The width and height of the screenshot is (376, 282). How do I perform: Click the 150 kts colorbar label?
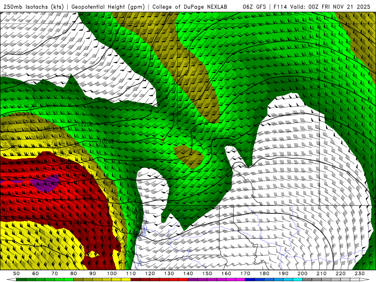tap(207, 274)
